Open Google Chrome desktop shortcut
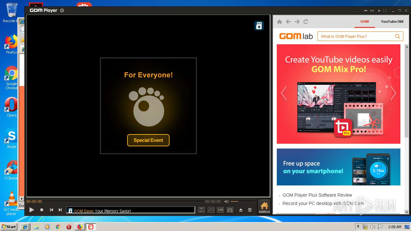 click(12, 78)
